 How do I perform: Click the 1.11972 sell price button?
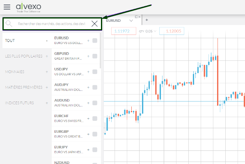click(x=124, y=31)
